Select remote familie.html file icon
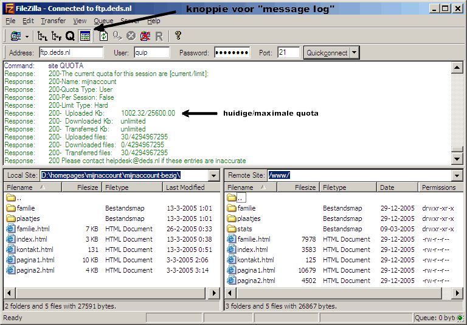Viewport: 467px width, 325px height. click(232, 239)
